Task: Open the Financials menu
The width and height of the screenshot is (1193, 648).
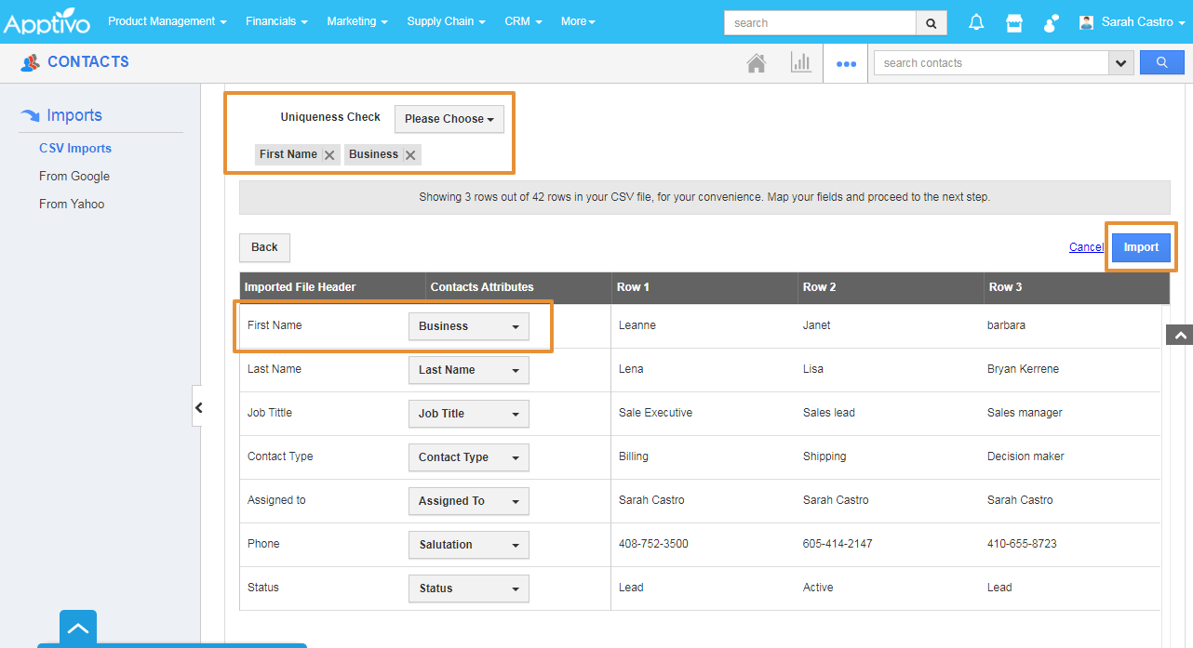Action: pos(276,21)
